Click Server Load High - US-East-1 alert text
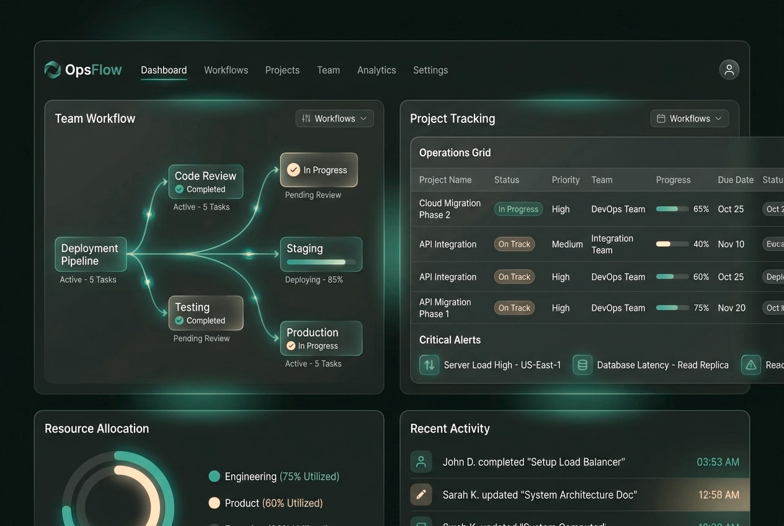Screen dimensions: 784x526 (x=502, y=365)
